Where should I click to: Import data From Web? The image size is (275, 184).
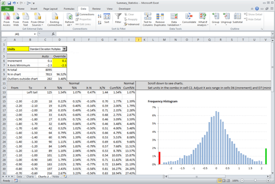[x=16, y=19]
